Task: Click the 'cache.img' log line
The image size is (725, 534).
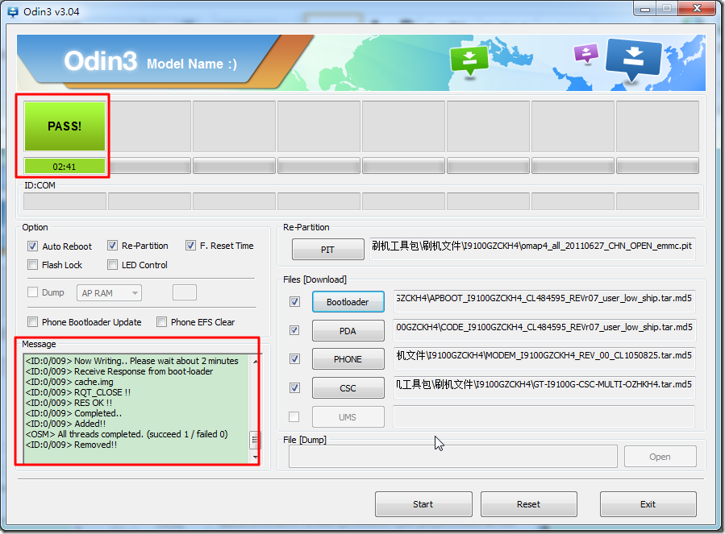Action: 69,382
